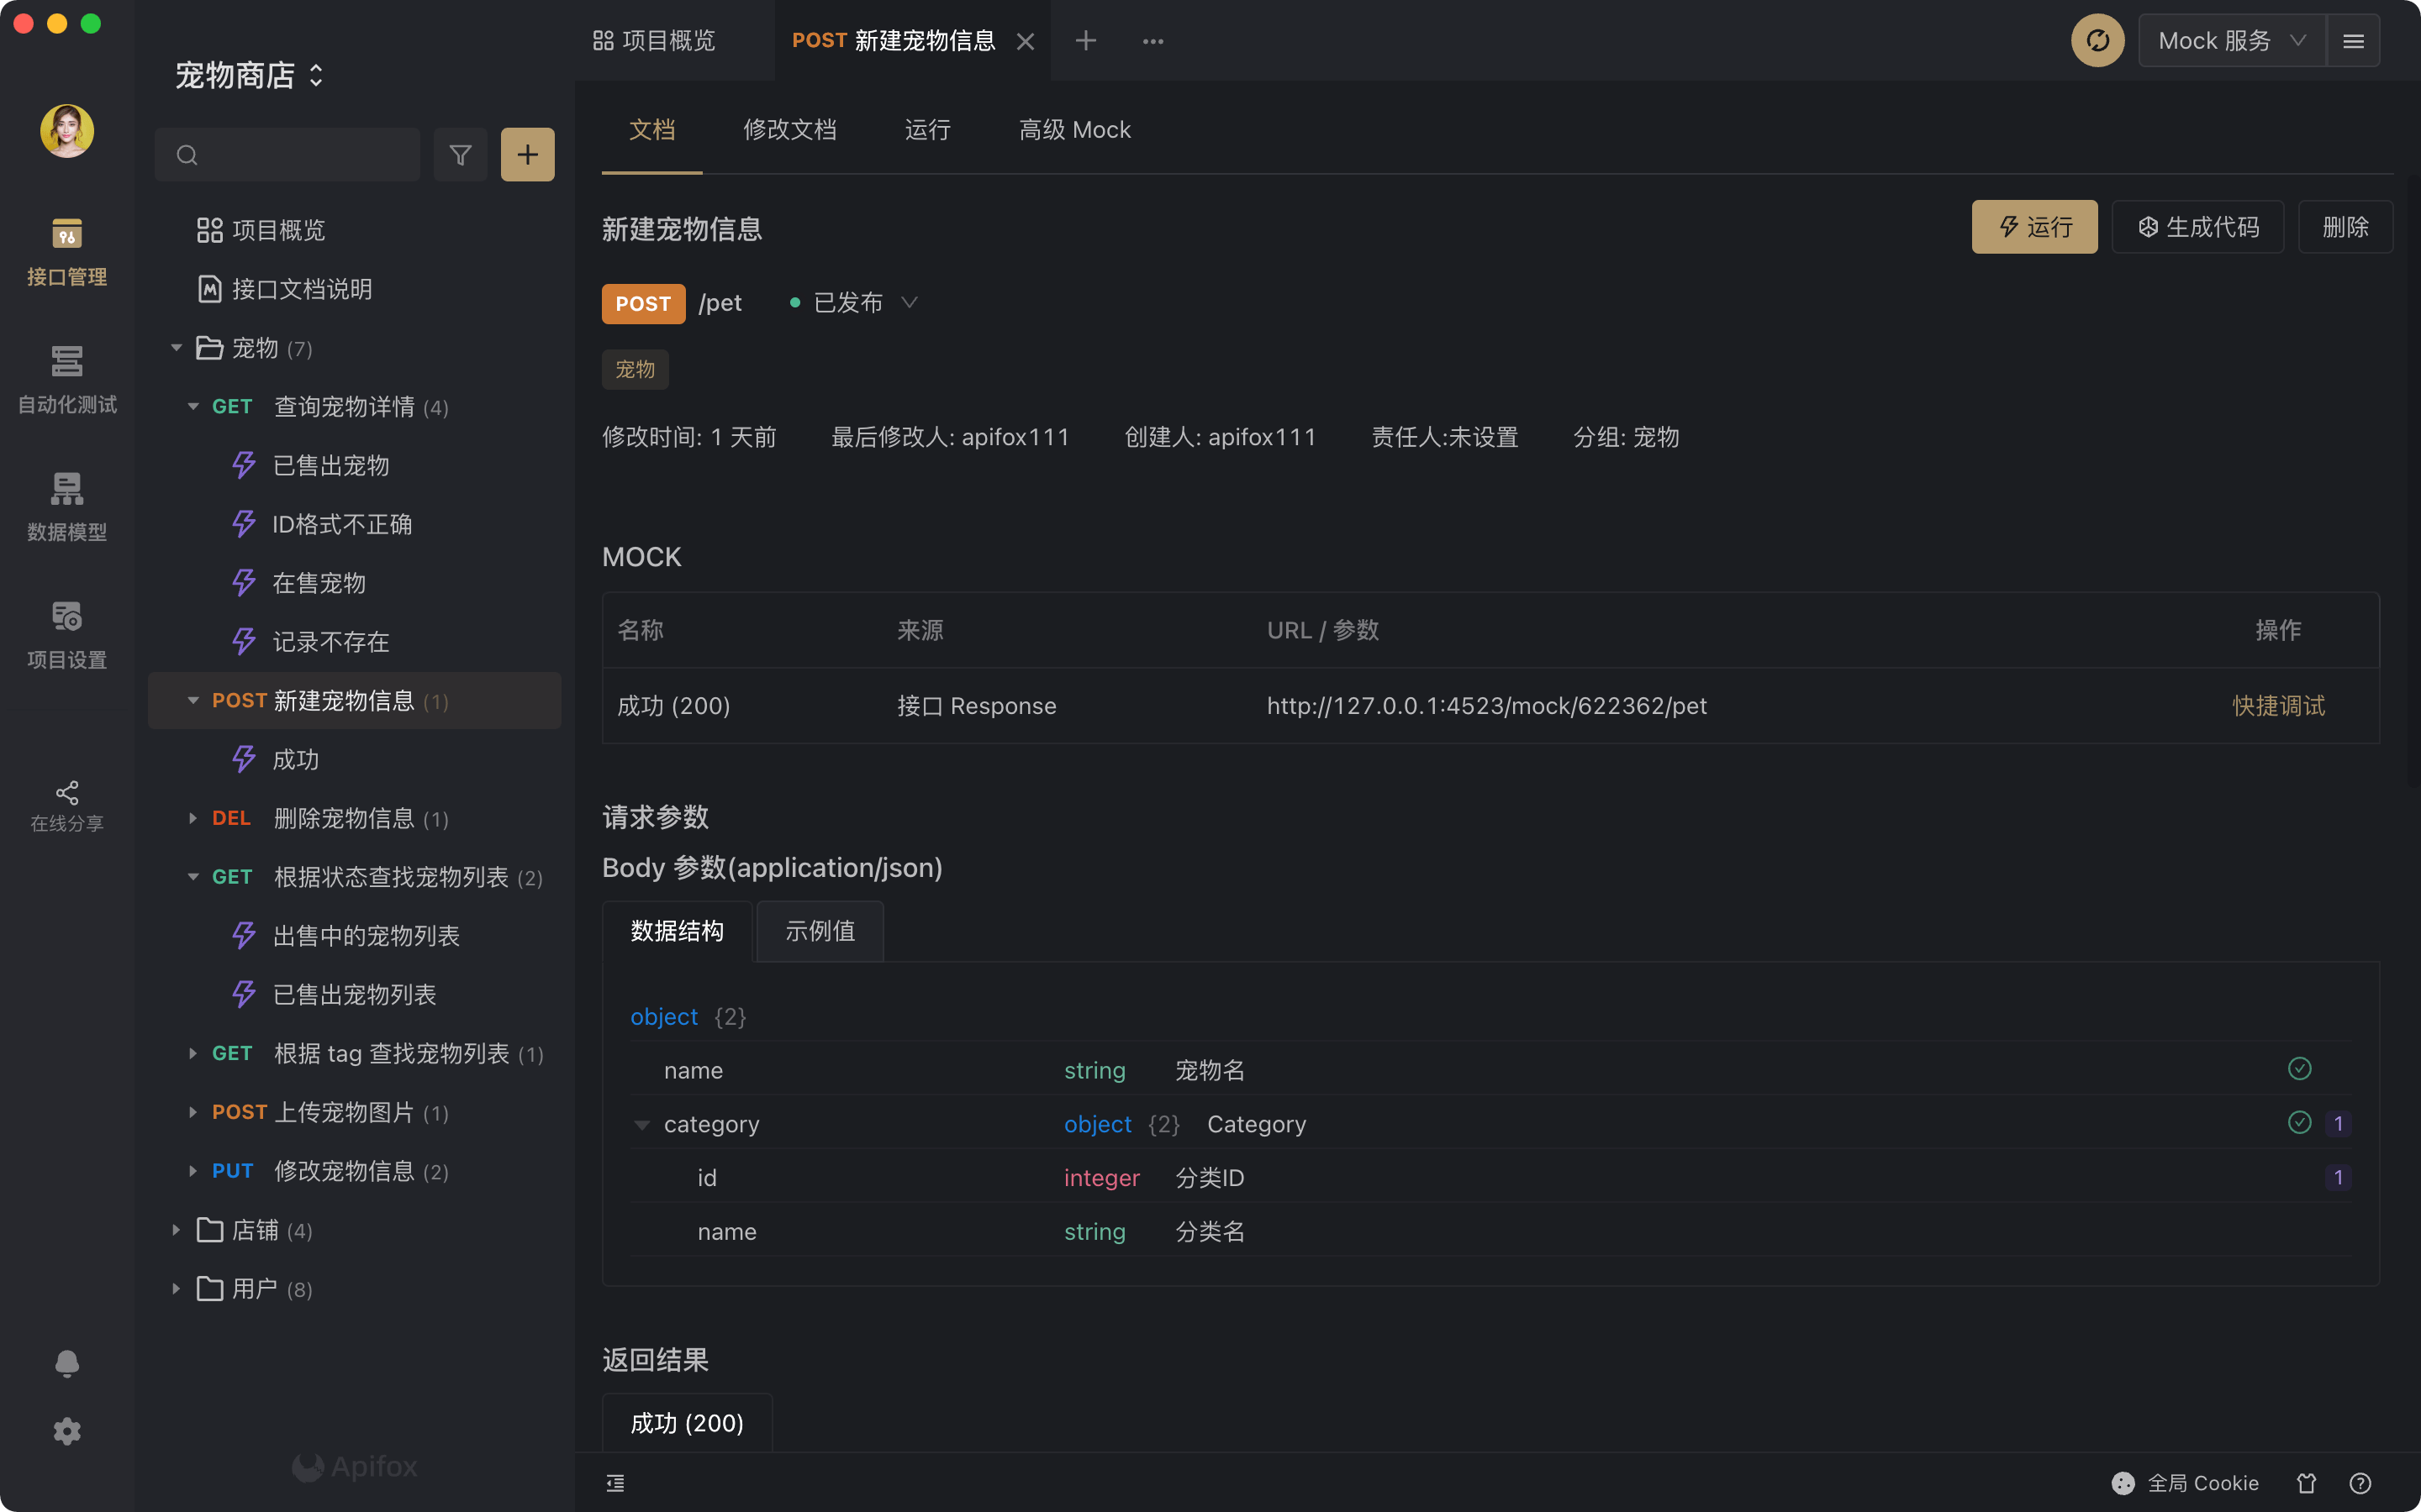Screen dimensions: 2421x1512
Task: Open the Mock 服务 dropdown
Action: pyautogui.click(x=2231, y=41)
